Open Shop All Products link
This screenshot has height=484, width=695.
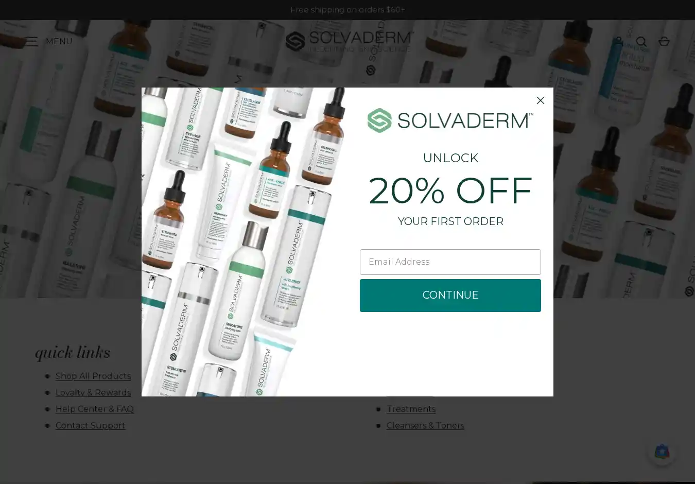93,376
